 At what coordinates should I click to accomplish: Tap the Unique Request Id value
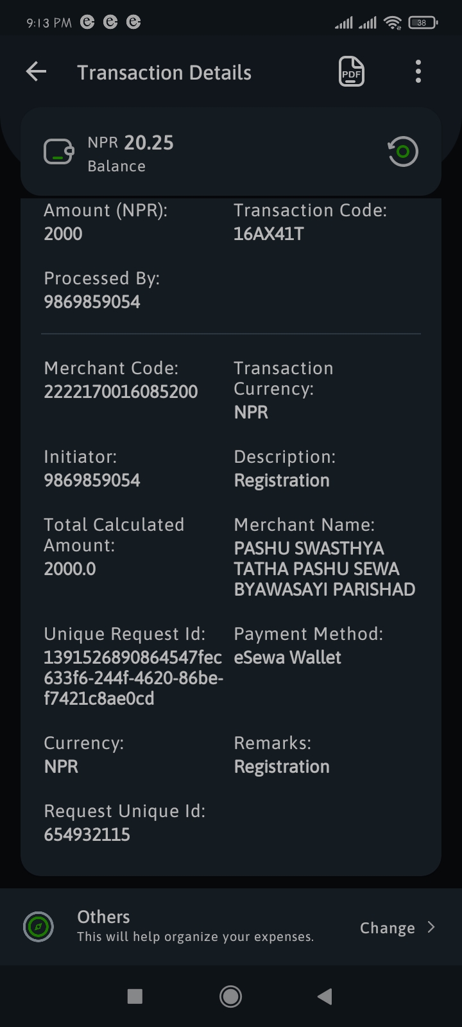(x=133, y=678)
